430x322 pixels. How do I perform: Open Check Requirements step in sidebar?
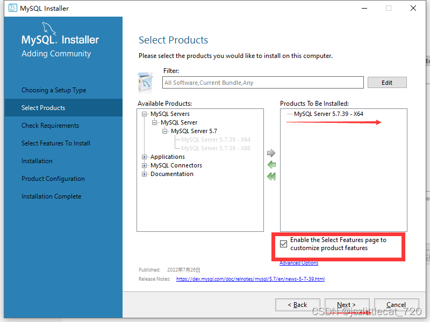pos(50,126)
